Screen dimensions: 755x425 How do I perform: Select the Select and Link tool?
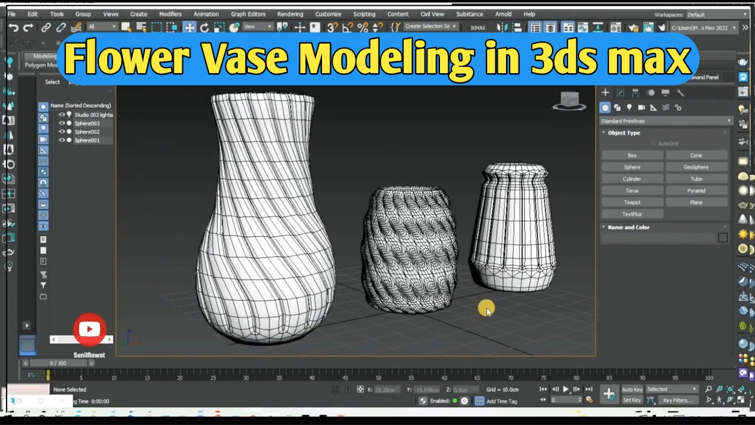(46, 27)
